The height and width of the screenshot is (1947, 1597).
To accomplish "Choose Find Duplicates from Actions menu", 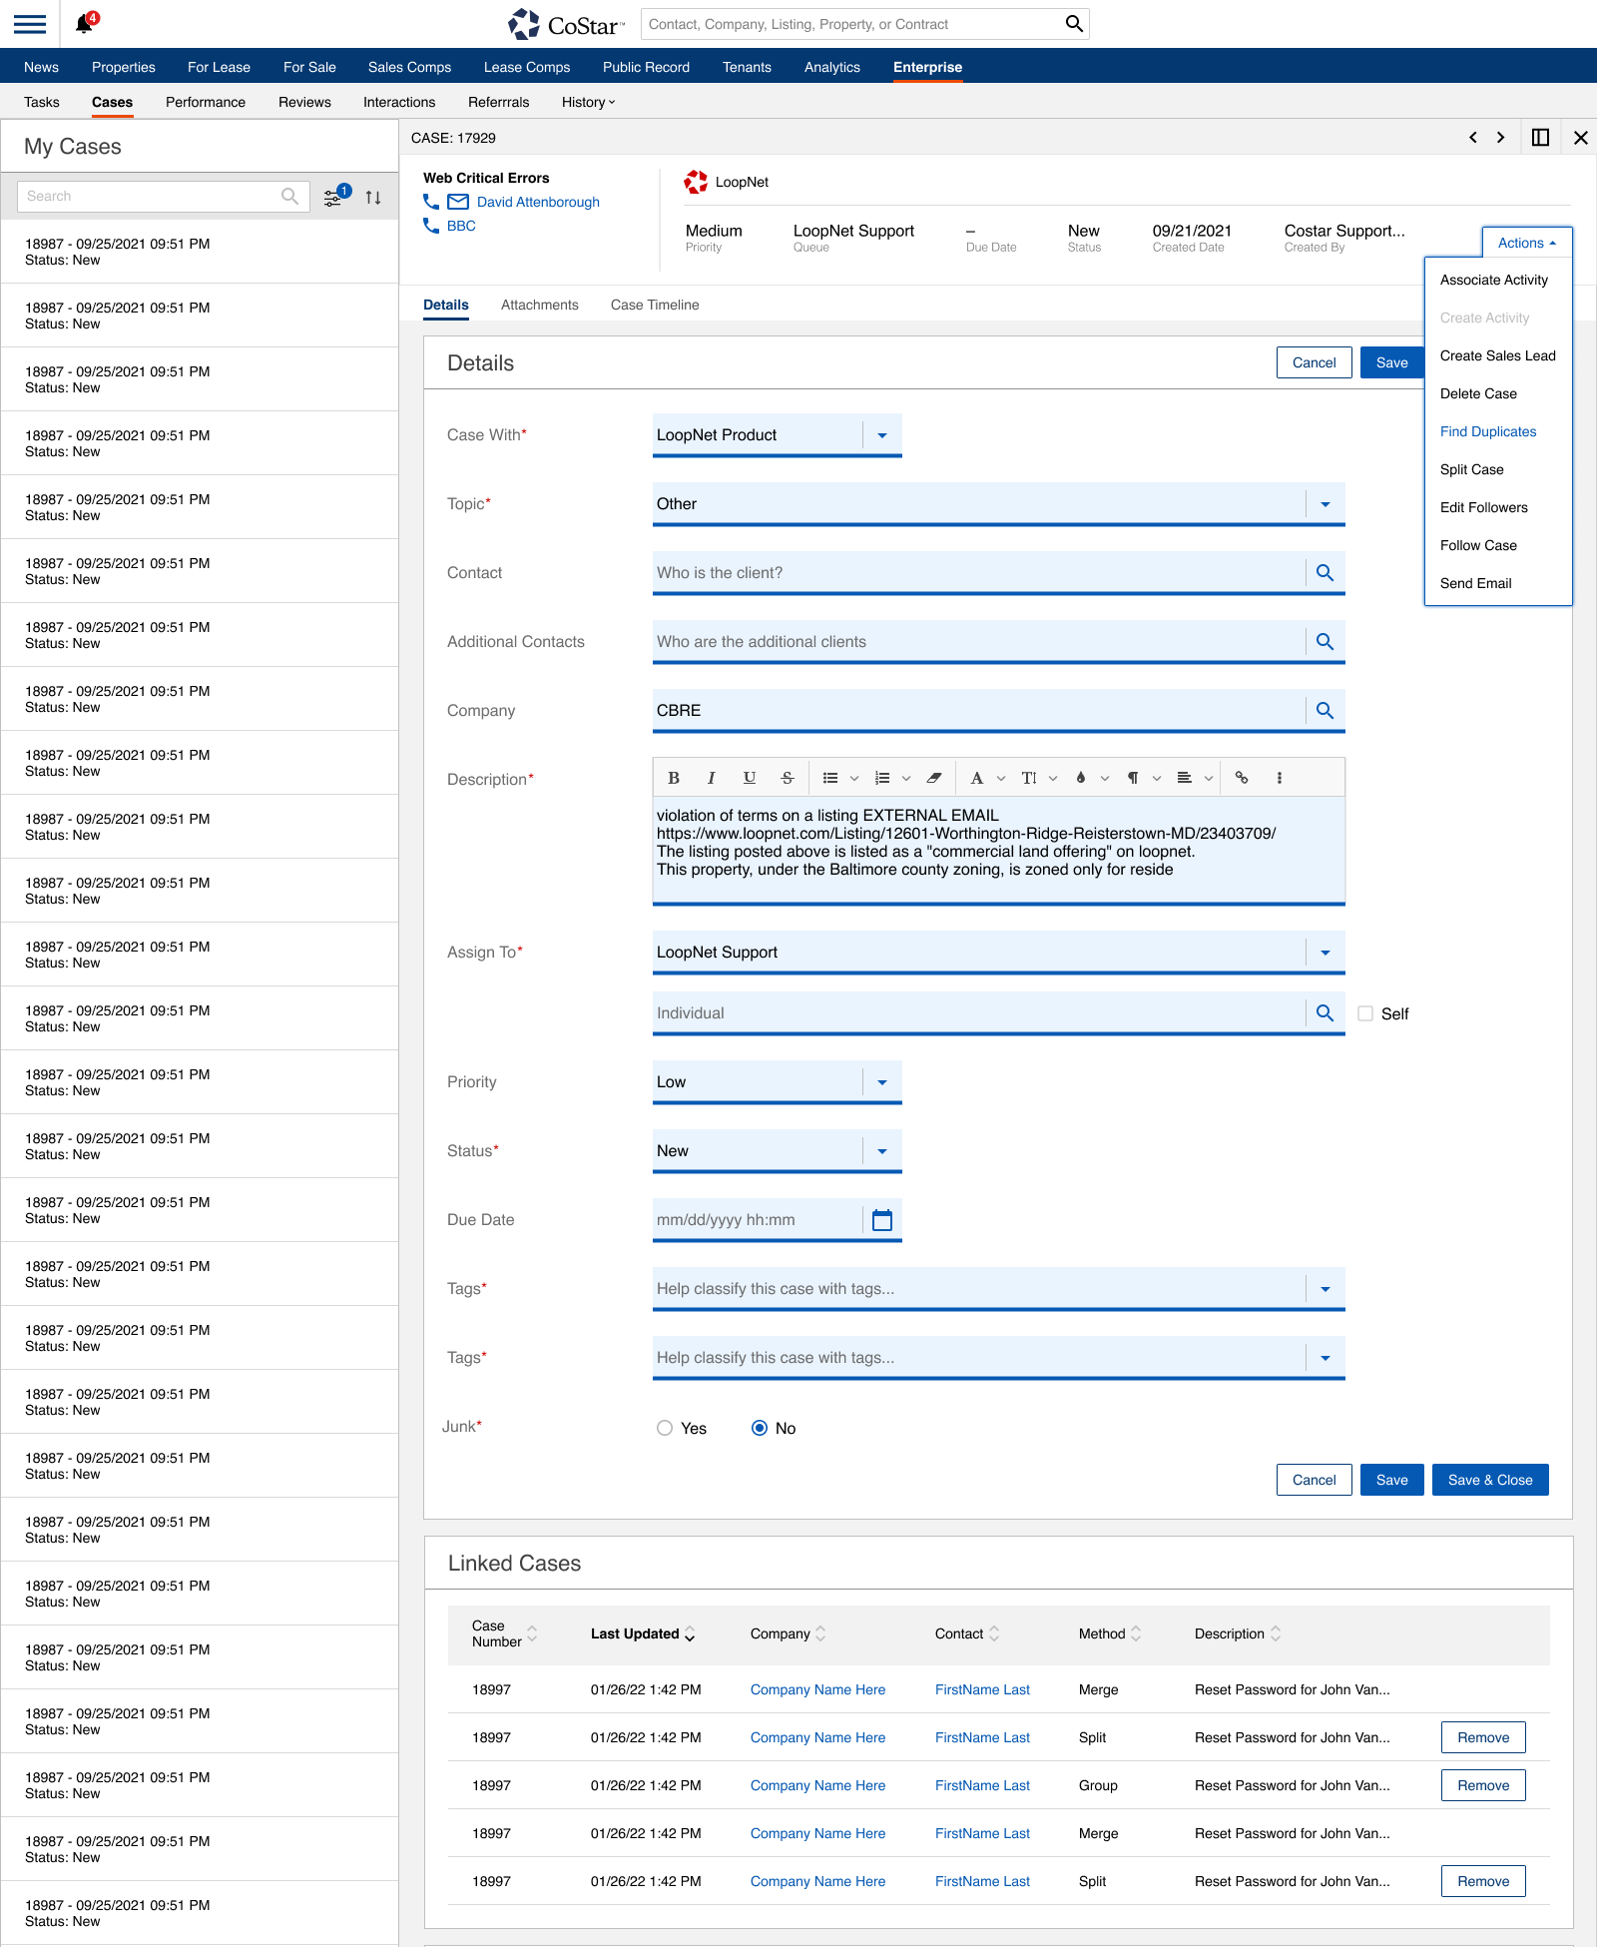I will tap(1488, 431).
